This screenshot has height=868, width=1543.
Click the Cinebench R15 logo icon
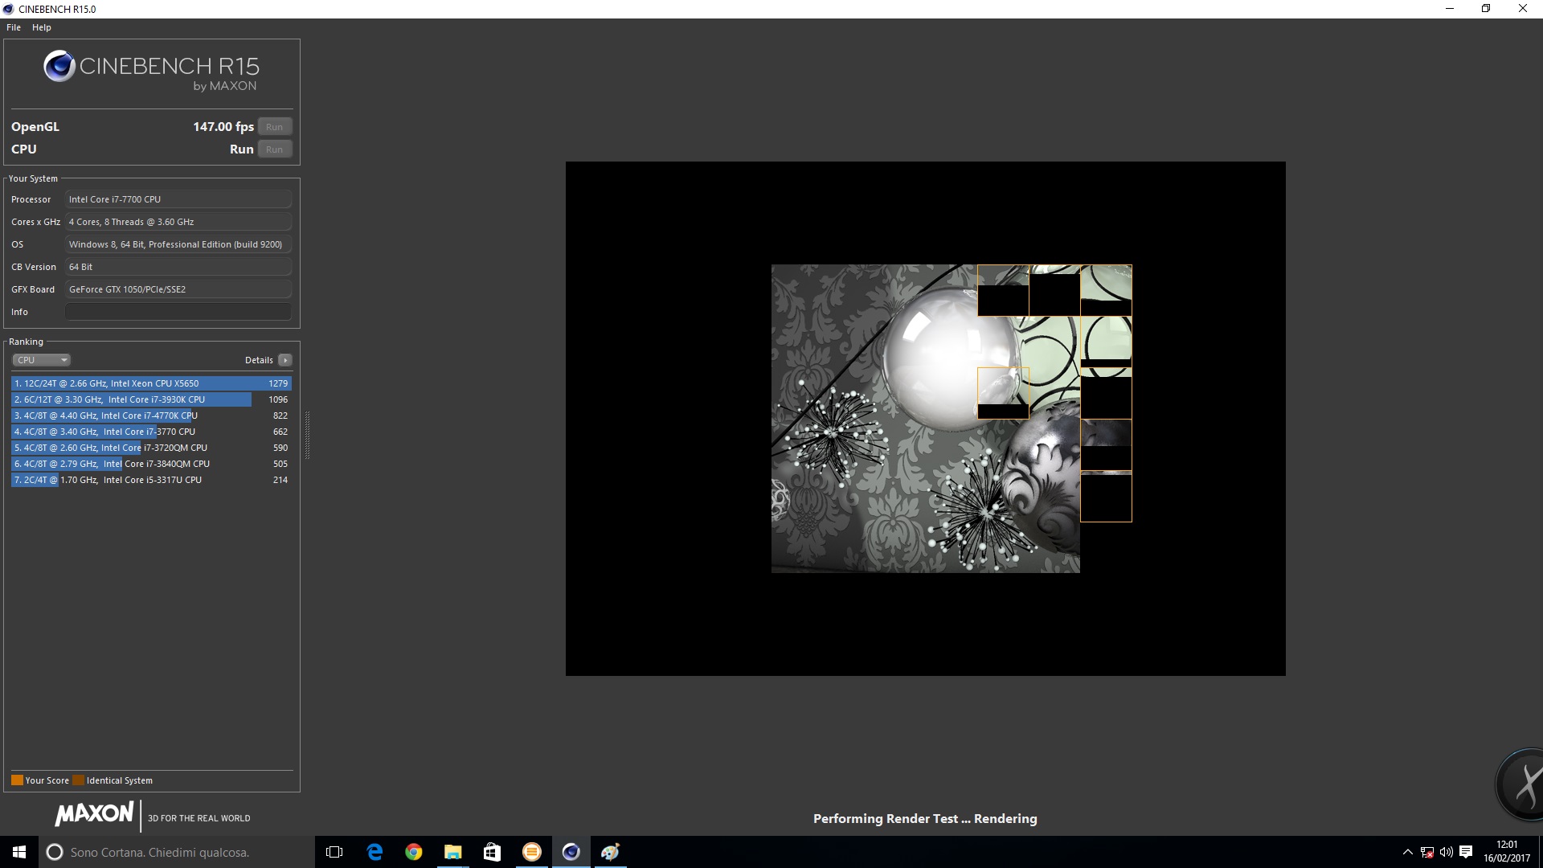click(59, 67)
